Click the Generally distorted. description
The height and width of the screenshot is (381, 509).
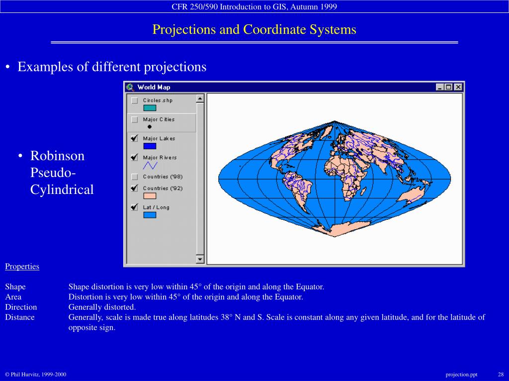[102, 307]
